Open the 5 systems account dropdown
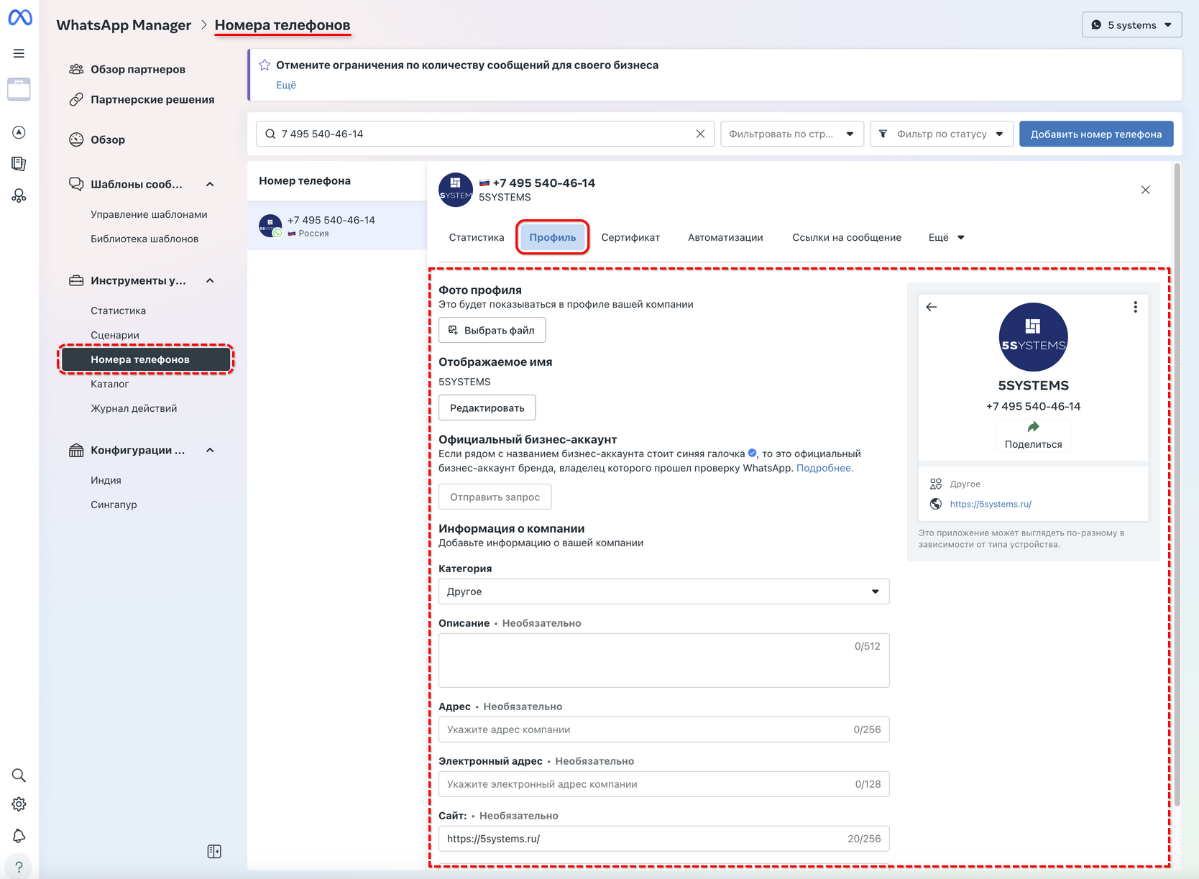 pyautogui.click(x=1131, y=24)
